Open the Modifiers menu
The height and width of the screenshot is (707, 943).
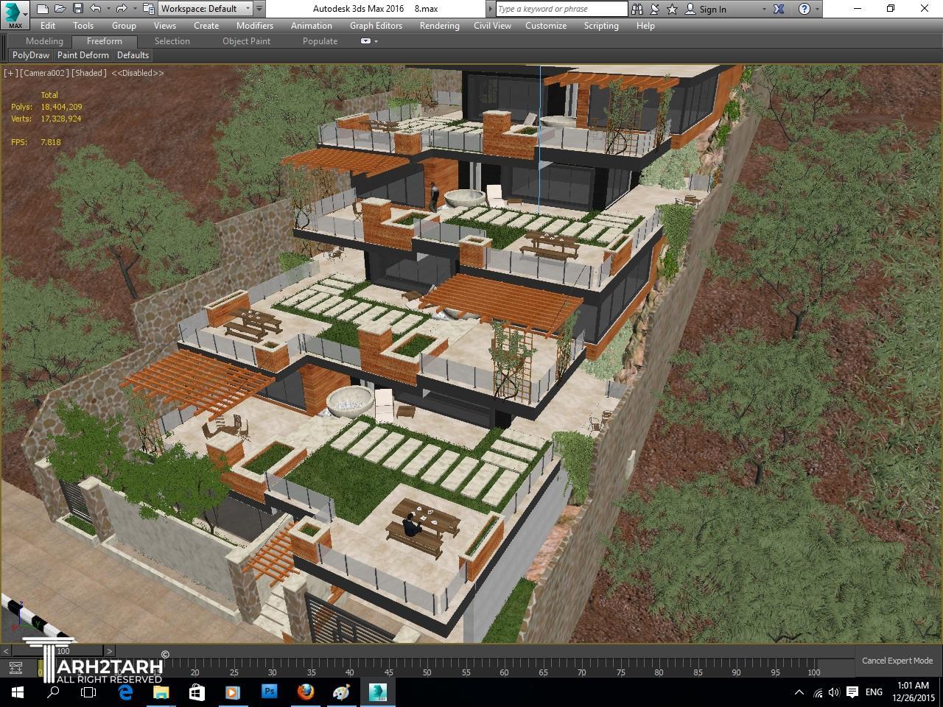pyautogui.click(x=254, y=25)
